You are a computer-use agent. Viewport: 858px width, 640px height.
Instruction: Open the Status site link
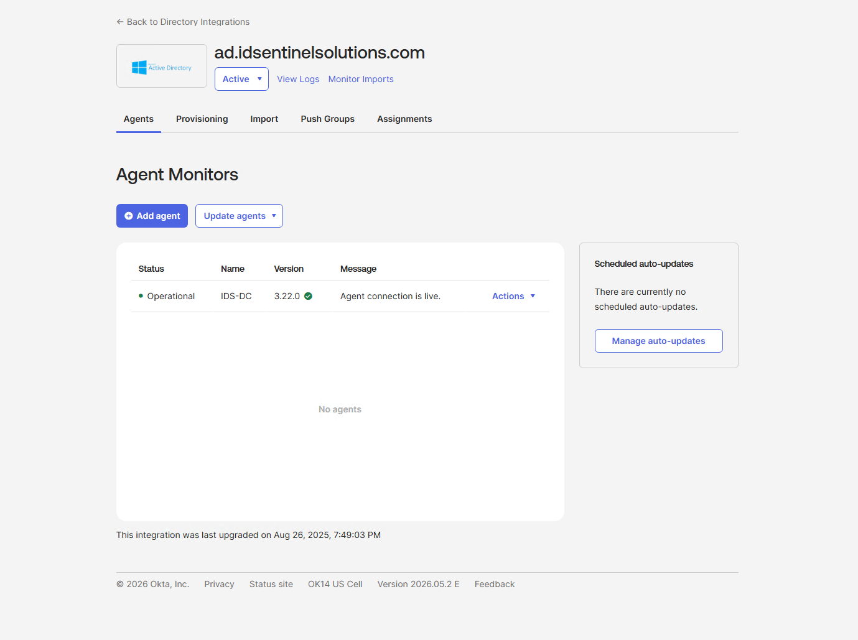[x=271, y=584]
